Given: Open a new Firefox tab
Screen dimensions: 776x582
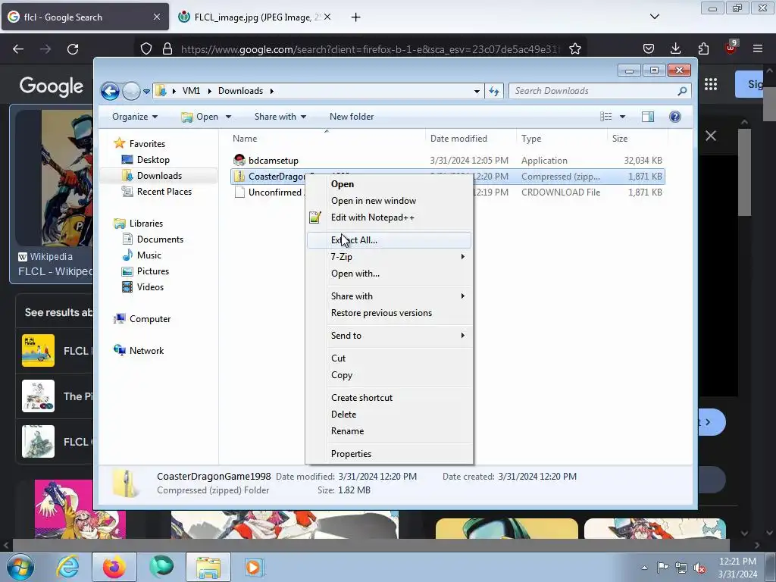Looking at the screenshot, I should click(x=356, y=17).
